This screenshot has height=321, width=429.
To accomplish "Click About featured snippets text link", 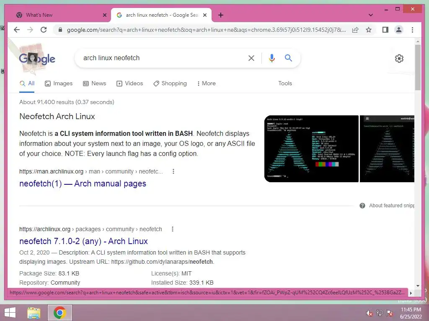I will (392, 206).
